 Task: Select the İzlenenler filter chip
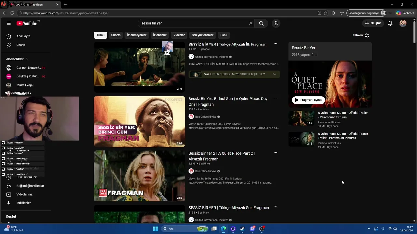[160, 35]
